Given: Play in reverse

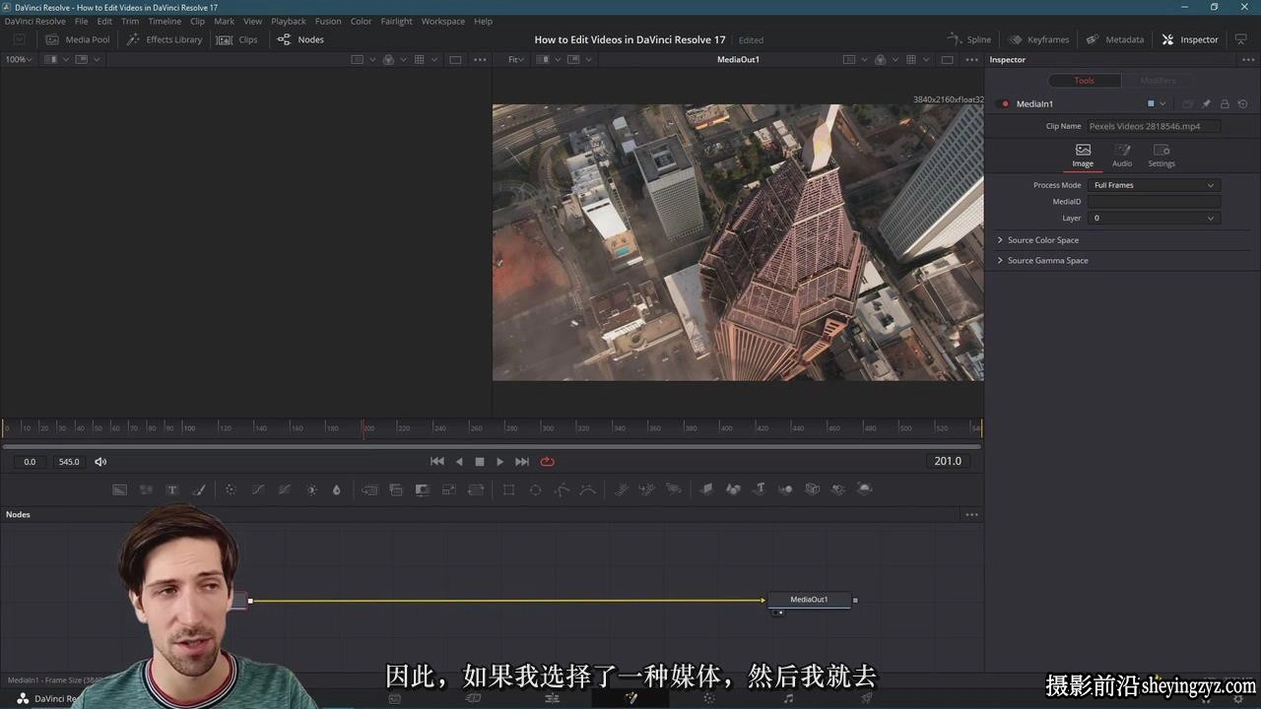Looking at the screenshot, I should tap(459, 462).
